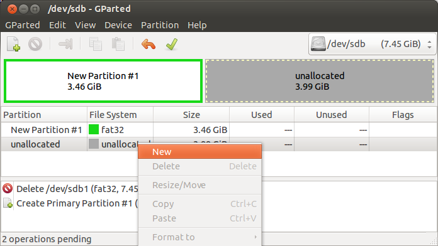The width and height of the screenshot is (438, 246).
Task: Click the File System column header
Action: (120, 115)
